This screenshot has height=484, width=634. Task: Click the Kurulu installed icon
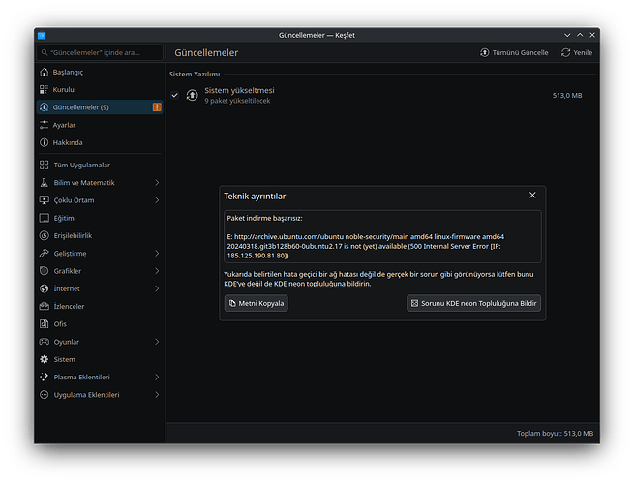tap(45, 89)
